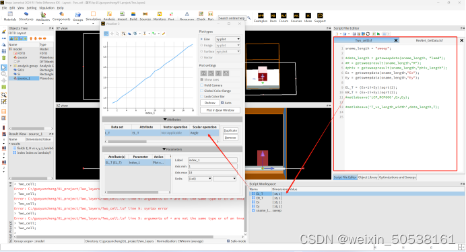The image size is (466, 252).
Task: Open the Edit menu
Action: click(x=12, y=8)
